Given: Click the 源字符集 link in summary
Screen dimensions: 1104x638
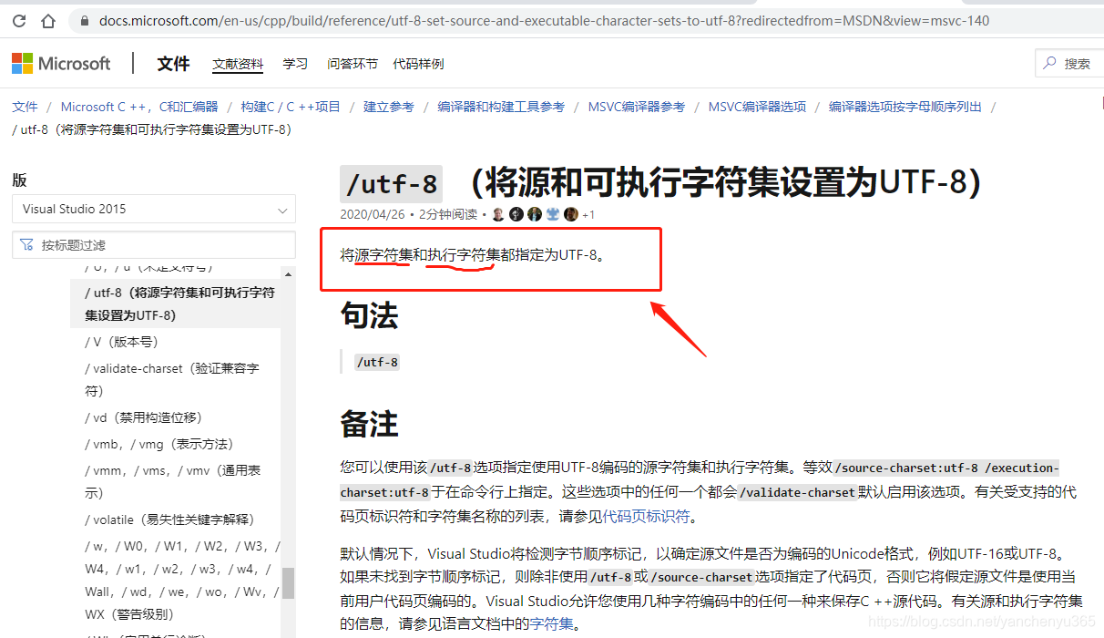Looking at the screenshot, I should [383, 255].
